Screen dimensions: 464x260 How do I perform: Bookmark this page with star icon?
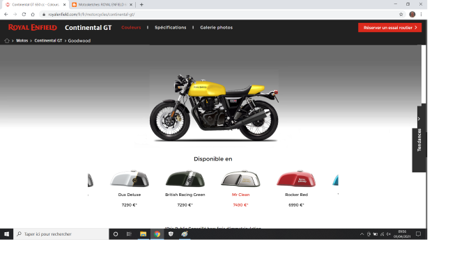(x=401, y=14)
